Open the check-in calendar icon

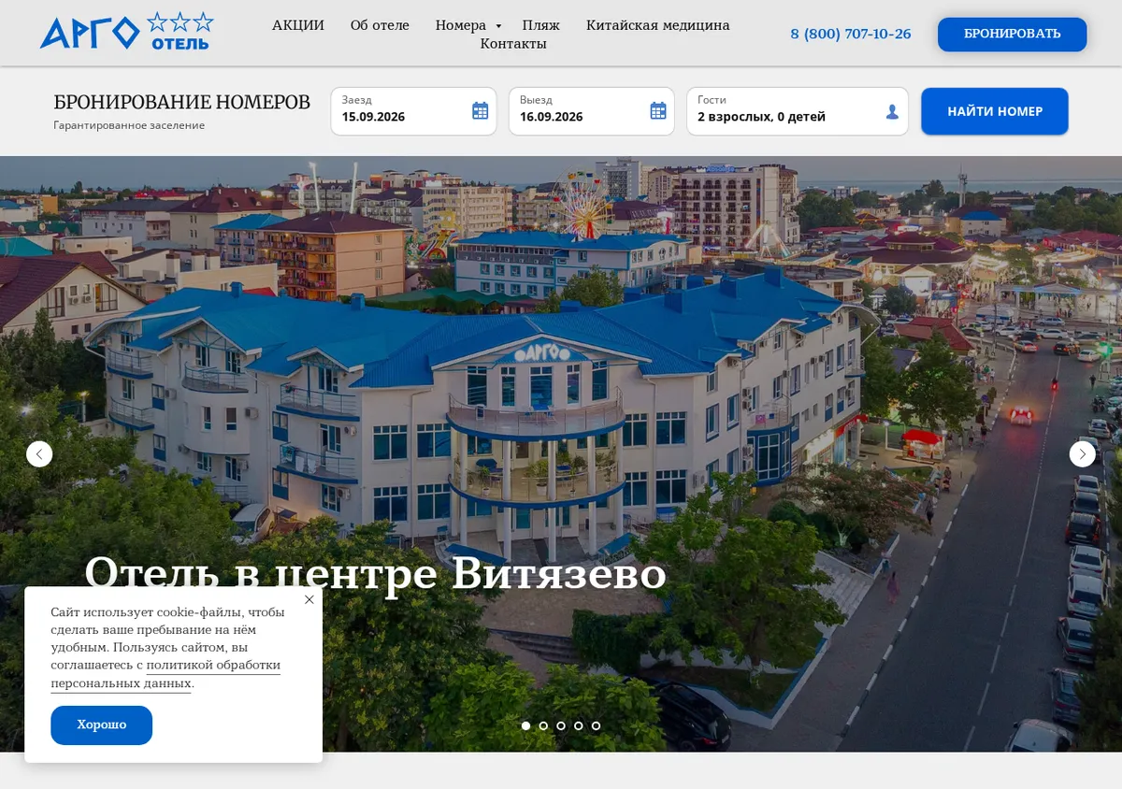click(x=480, y=111)
